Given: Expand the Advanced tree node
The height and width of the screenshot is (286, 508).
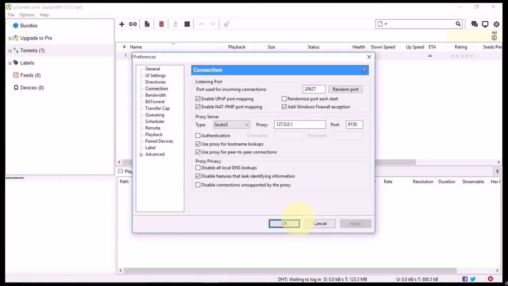Looking at the screenshot, I should (141, 155).
